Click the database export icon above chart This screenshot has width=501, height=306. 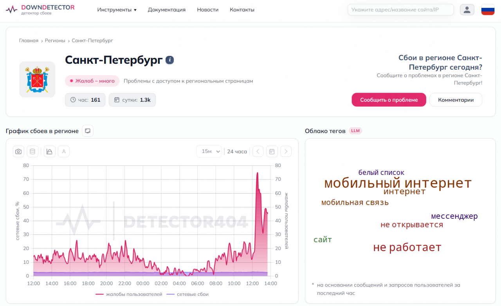click(32, 151)
